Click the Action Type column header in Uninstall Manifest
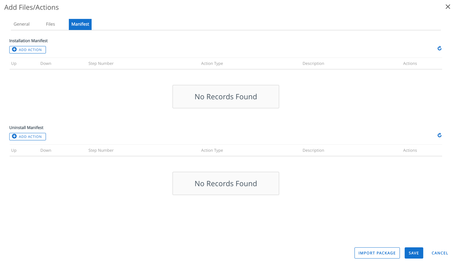 pos(212,150)
